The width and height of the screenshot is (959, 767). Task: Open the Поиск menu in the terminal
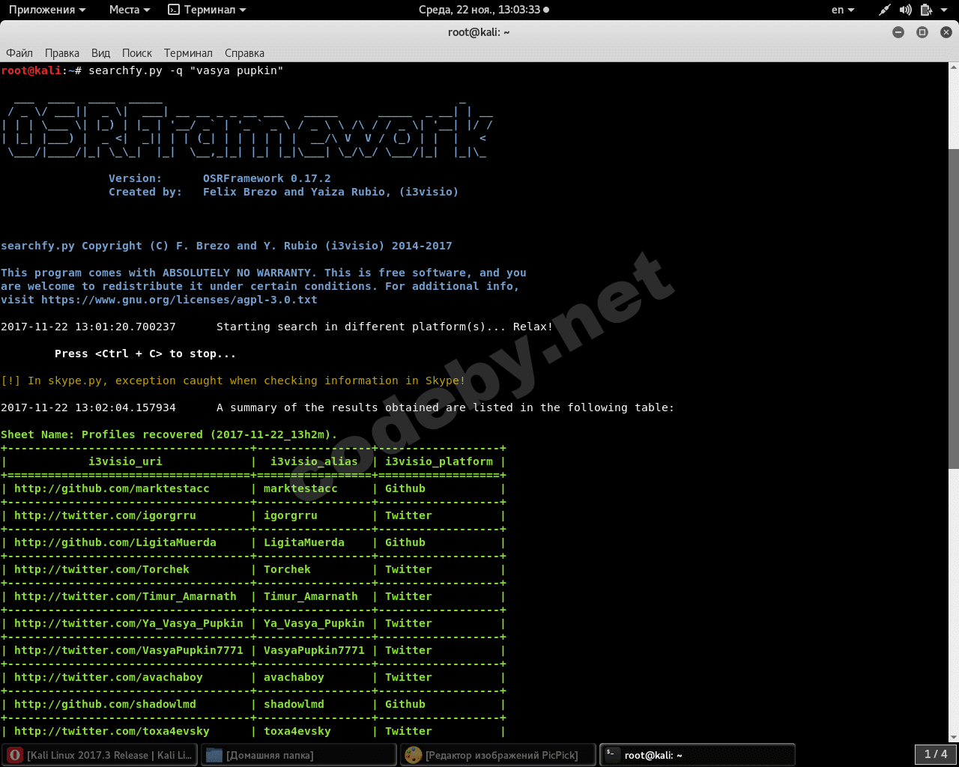tap(136, 52)
